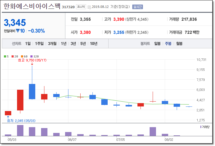Image resolution: width=215 pixels, height=146 pixels.
Task: Click the 거래량 volume legend label
Action: (205, 127)
